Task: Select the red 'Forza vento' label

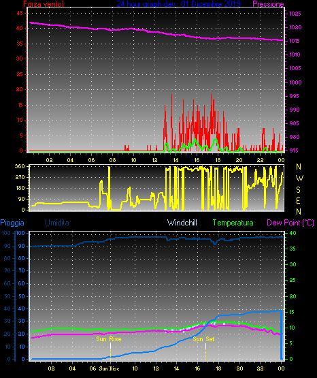Action: (44, 4)
